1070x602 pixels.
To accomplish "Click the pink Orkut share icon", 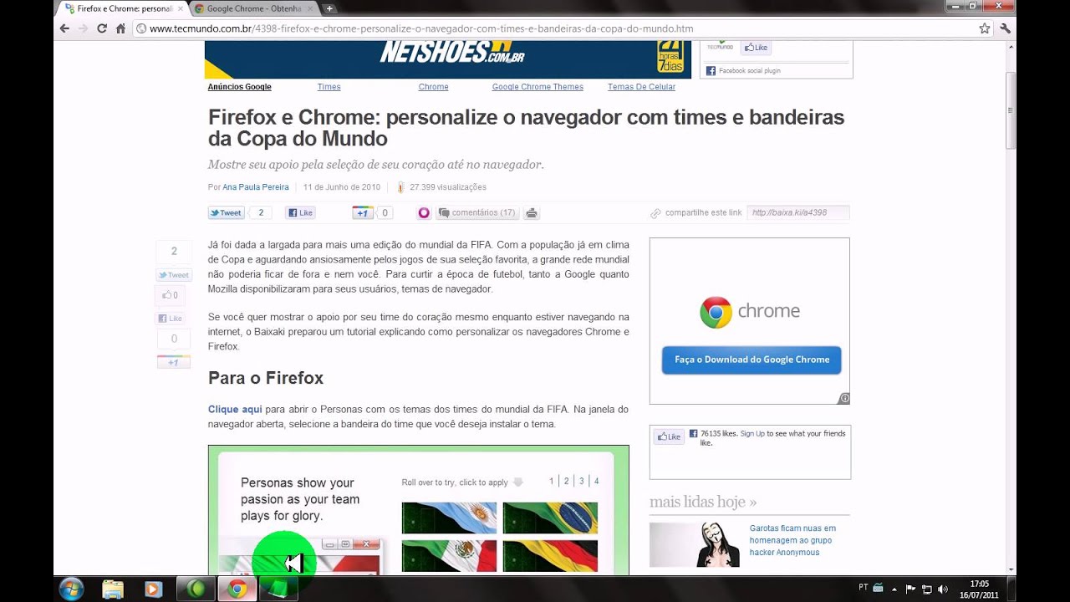I will (x=424, y=213).
